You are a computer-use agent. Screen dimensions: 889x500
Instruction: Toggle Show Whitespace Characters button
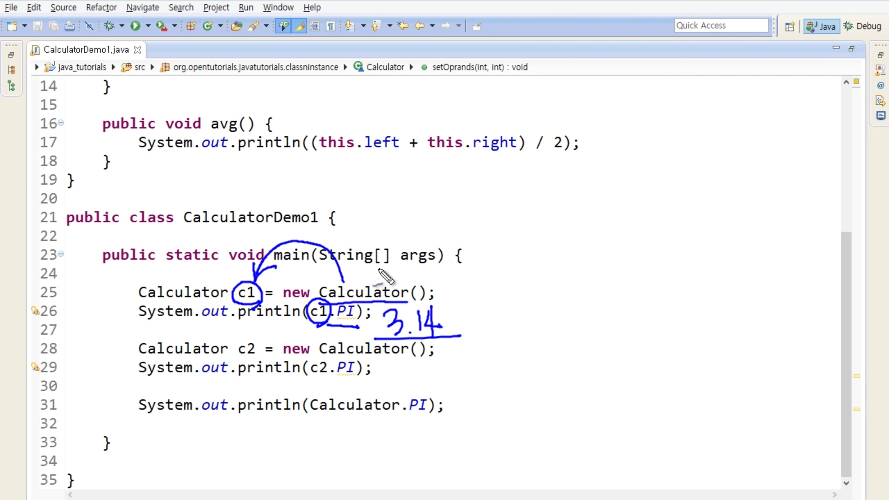(x=331, y=26)
